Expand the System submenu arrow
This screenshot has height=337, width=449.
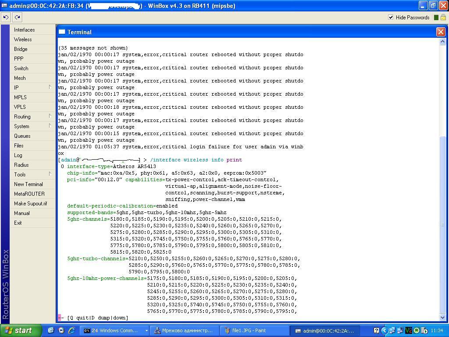click(x=49, y=126)
